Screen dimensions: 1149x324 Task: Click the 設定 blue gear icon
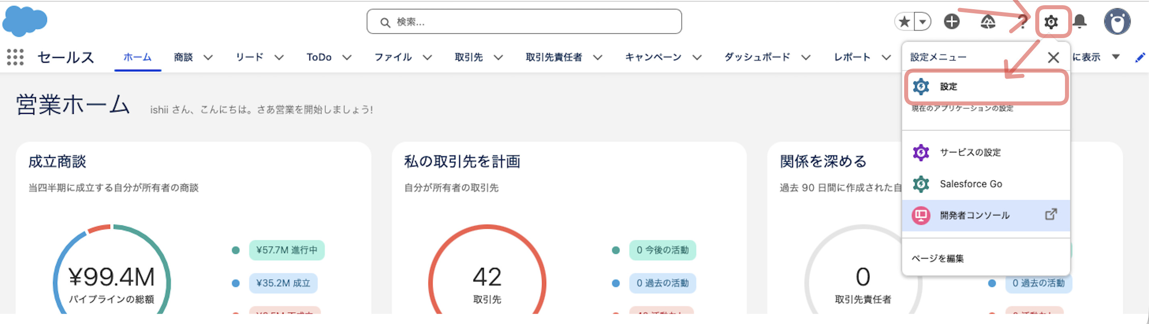[921, 87]
